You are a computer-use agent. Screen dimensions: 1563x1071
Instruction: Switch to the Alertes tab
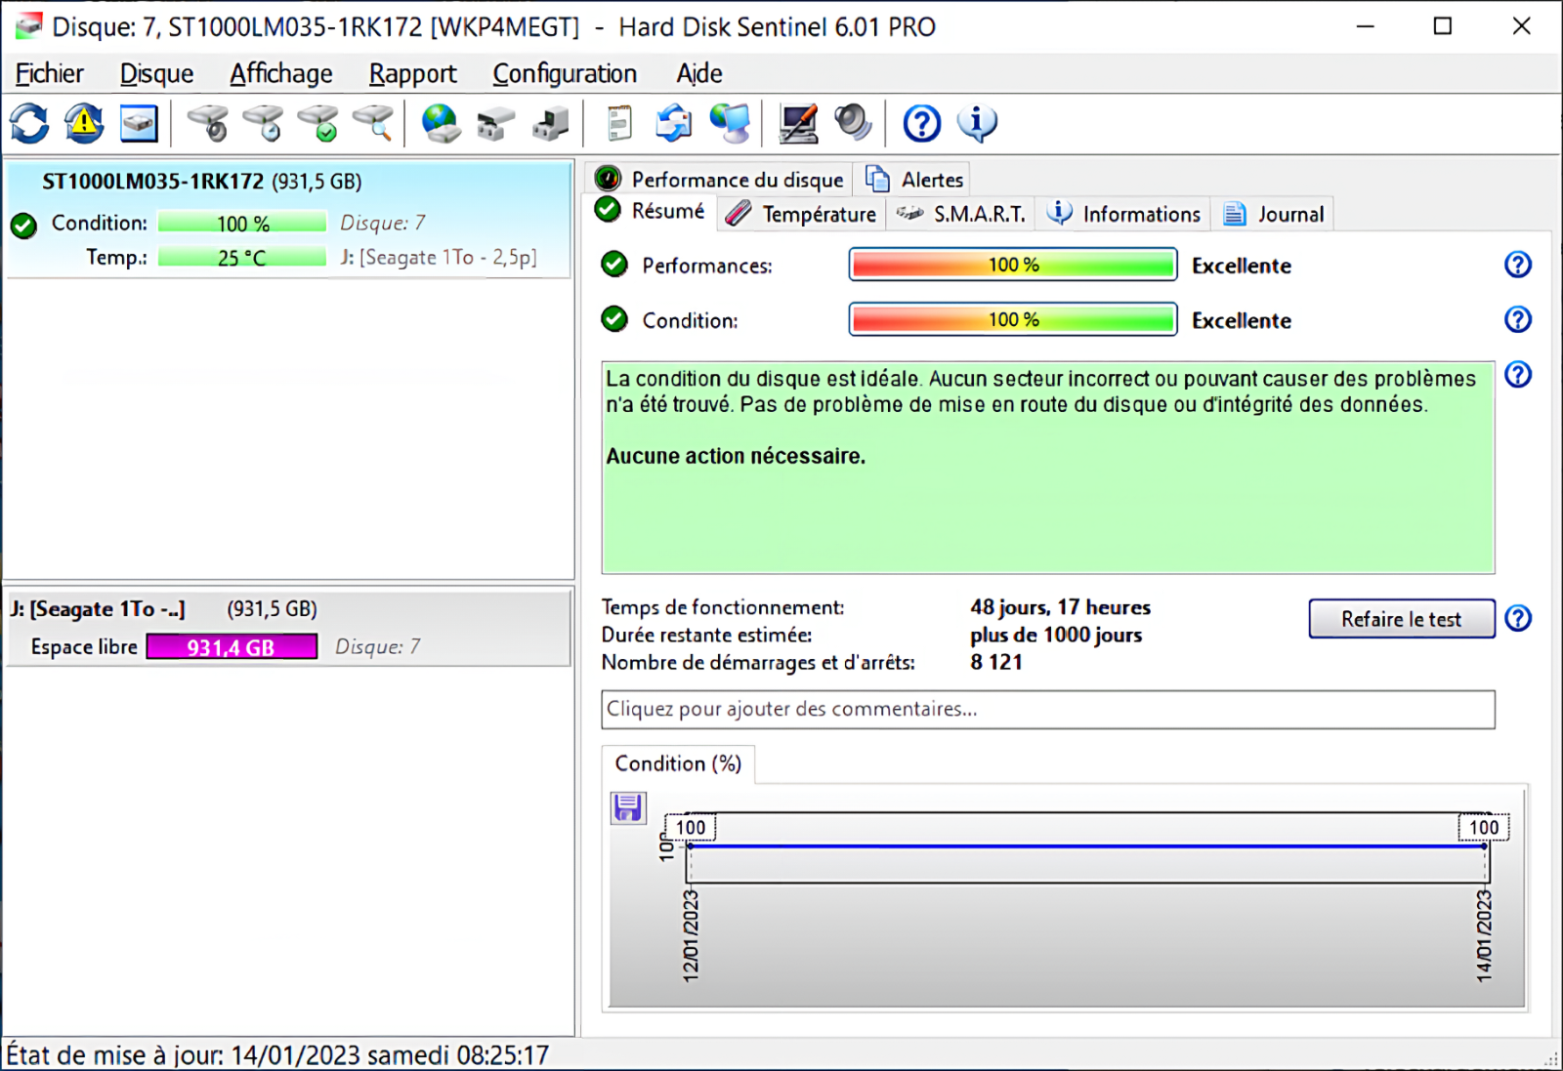(914, 179)
